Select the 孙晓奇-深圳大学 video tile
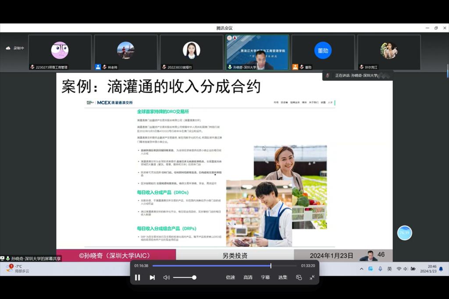Image resolution: width=449 pixels, height=299 pixels. (257, 53)
